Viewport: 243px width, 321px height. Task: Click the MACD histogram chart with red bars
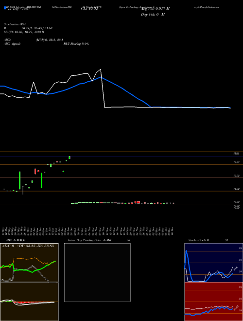point(29,302)
